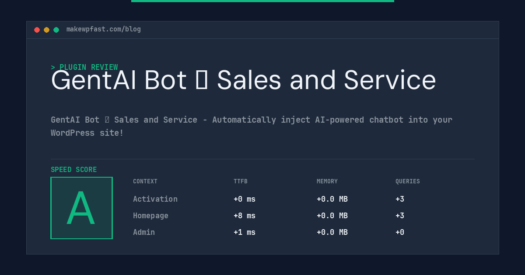The height and width of the screenshot is (275, 525).
Task: Select the '> PLUGIN REVIEW' label
Action: click(x=84, y=67)
